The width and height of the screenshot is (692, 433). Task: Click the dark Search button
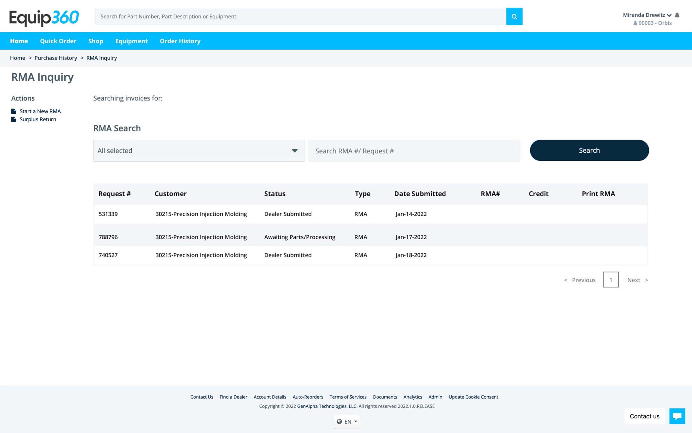pyautogui.click(x=589, y=150)
